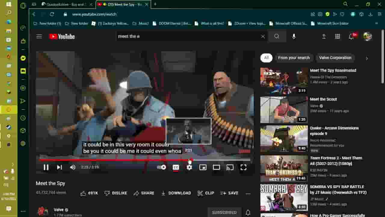Select the Valve Corporation chip
385x217 pixels.
coord(335,58)
